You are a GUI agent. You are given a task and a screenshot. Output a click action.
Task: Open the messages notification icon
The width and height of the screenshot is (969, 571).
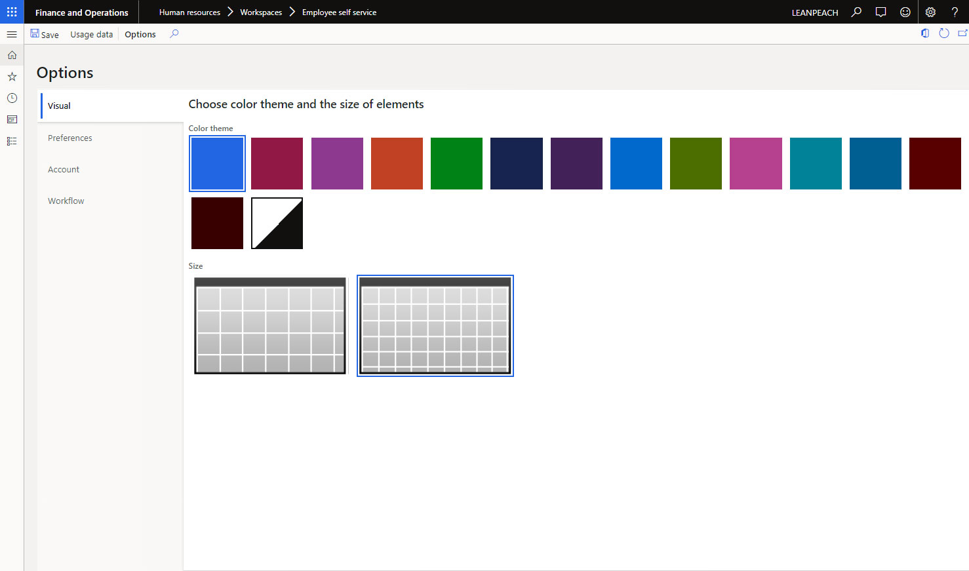point(880,12)
